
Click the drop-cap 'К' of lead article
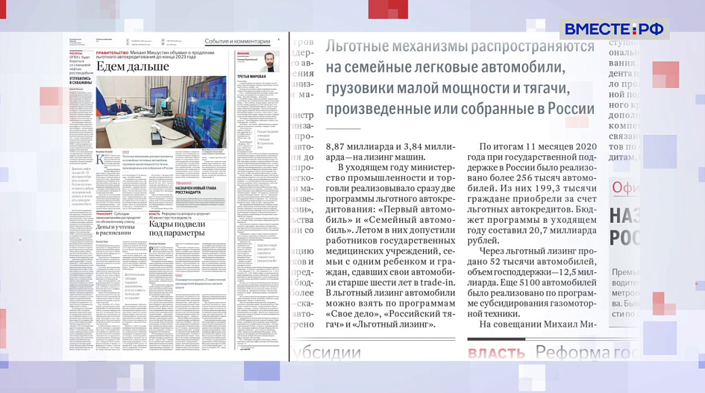[100, 161]
